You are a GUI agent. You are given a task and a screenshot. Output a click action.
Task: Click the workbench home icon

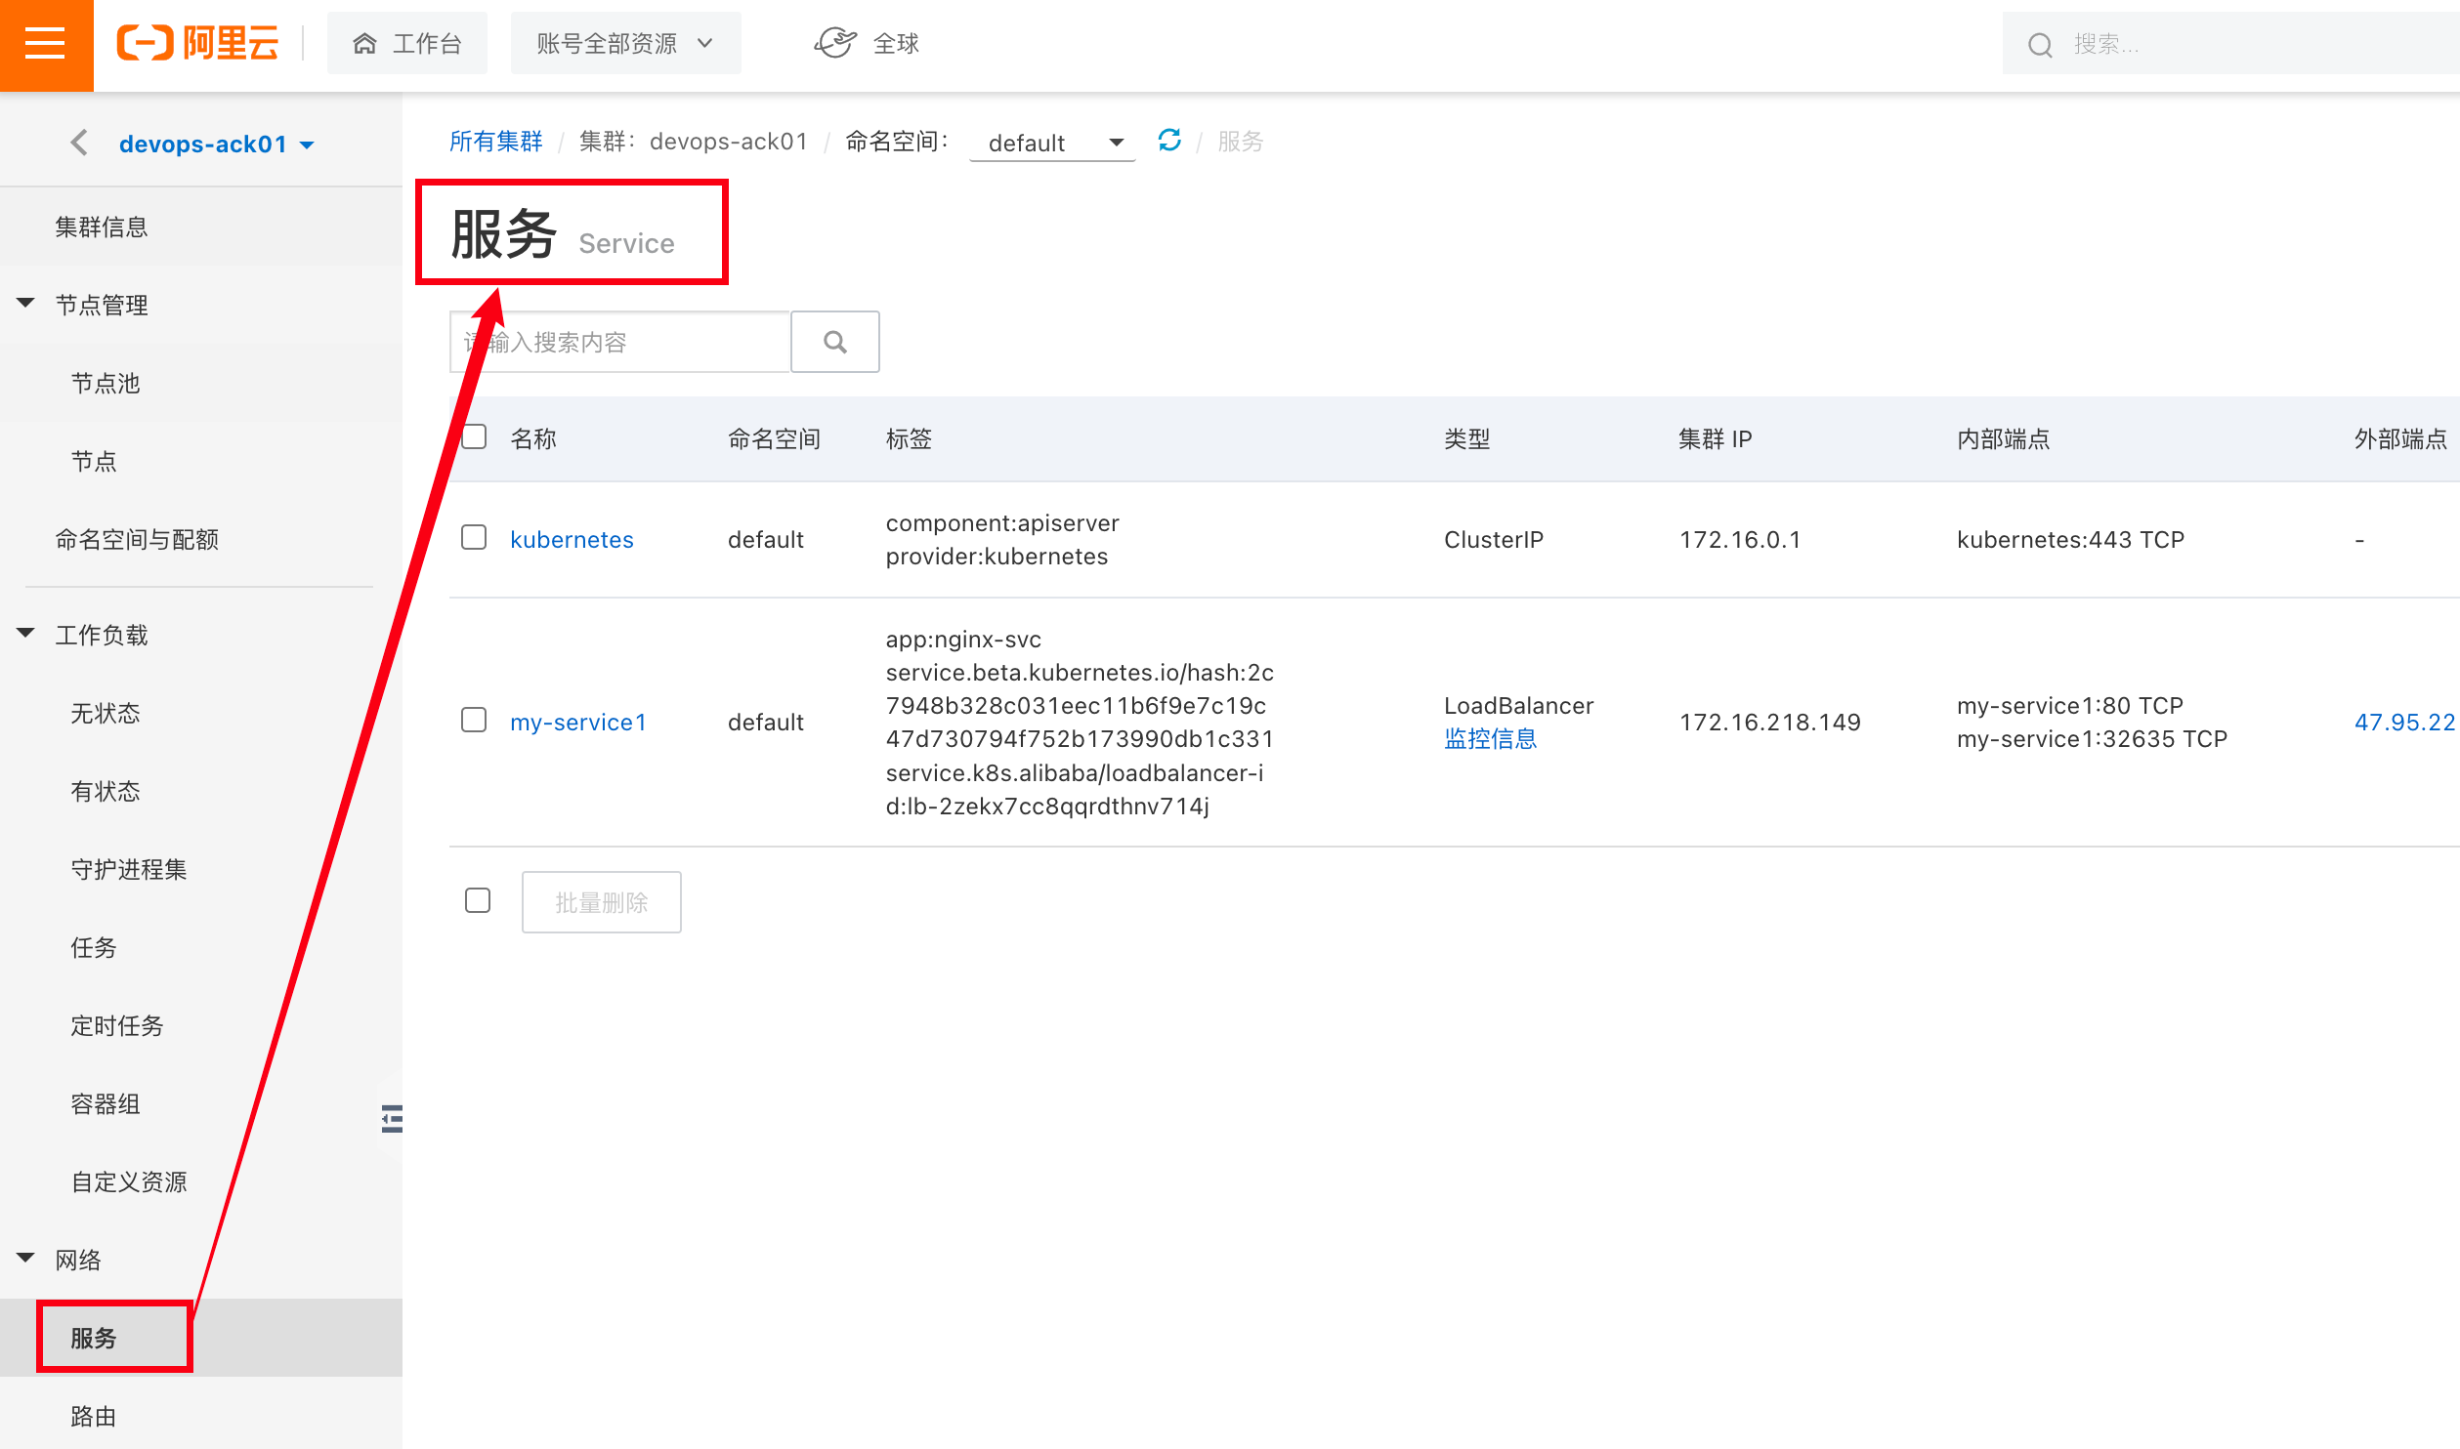pos(364,43)
